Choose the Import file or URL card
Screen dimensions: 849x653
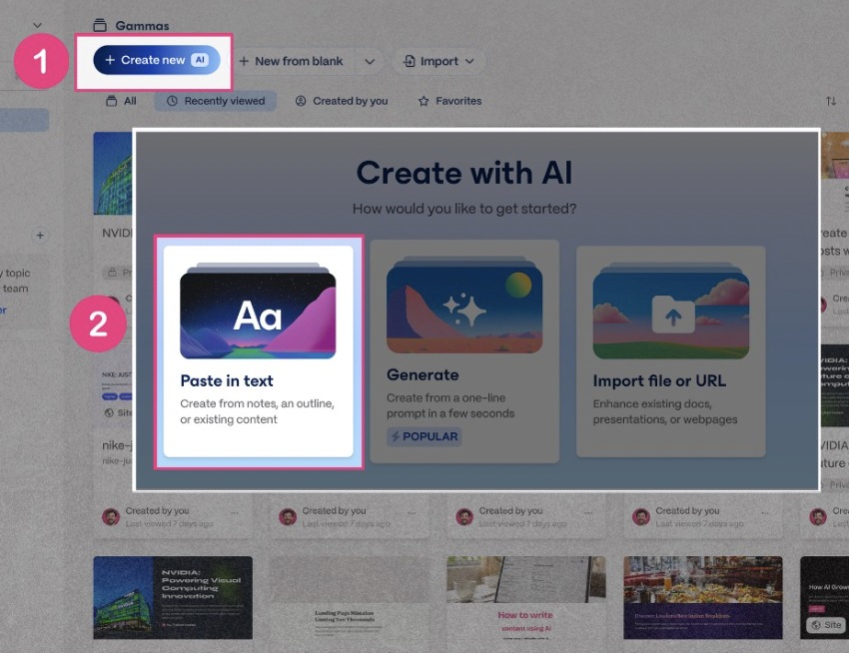(x=671, y=351)
